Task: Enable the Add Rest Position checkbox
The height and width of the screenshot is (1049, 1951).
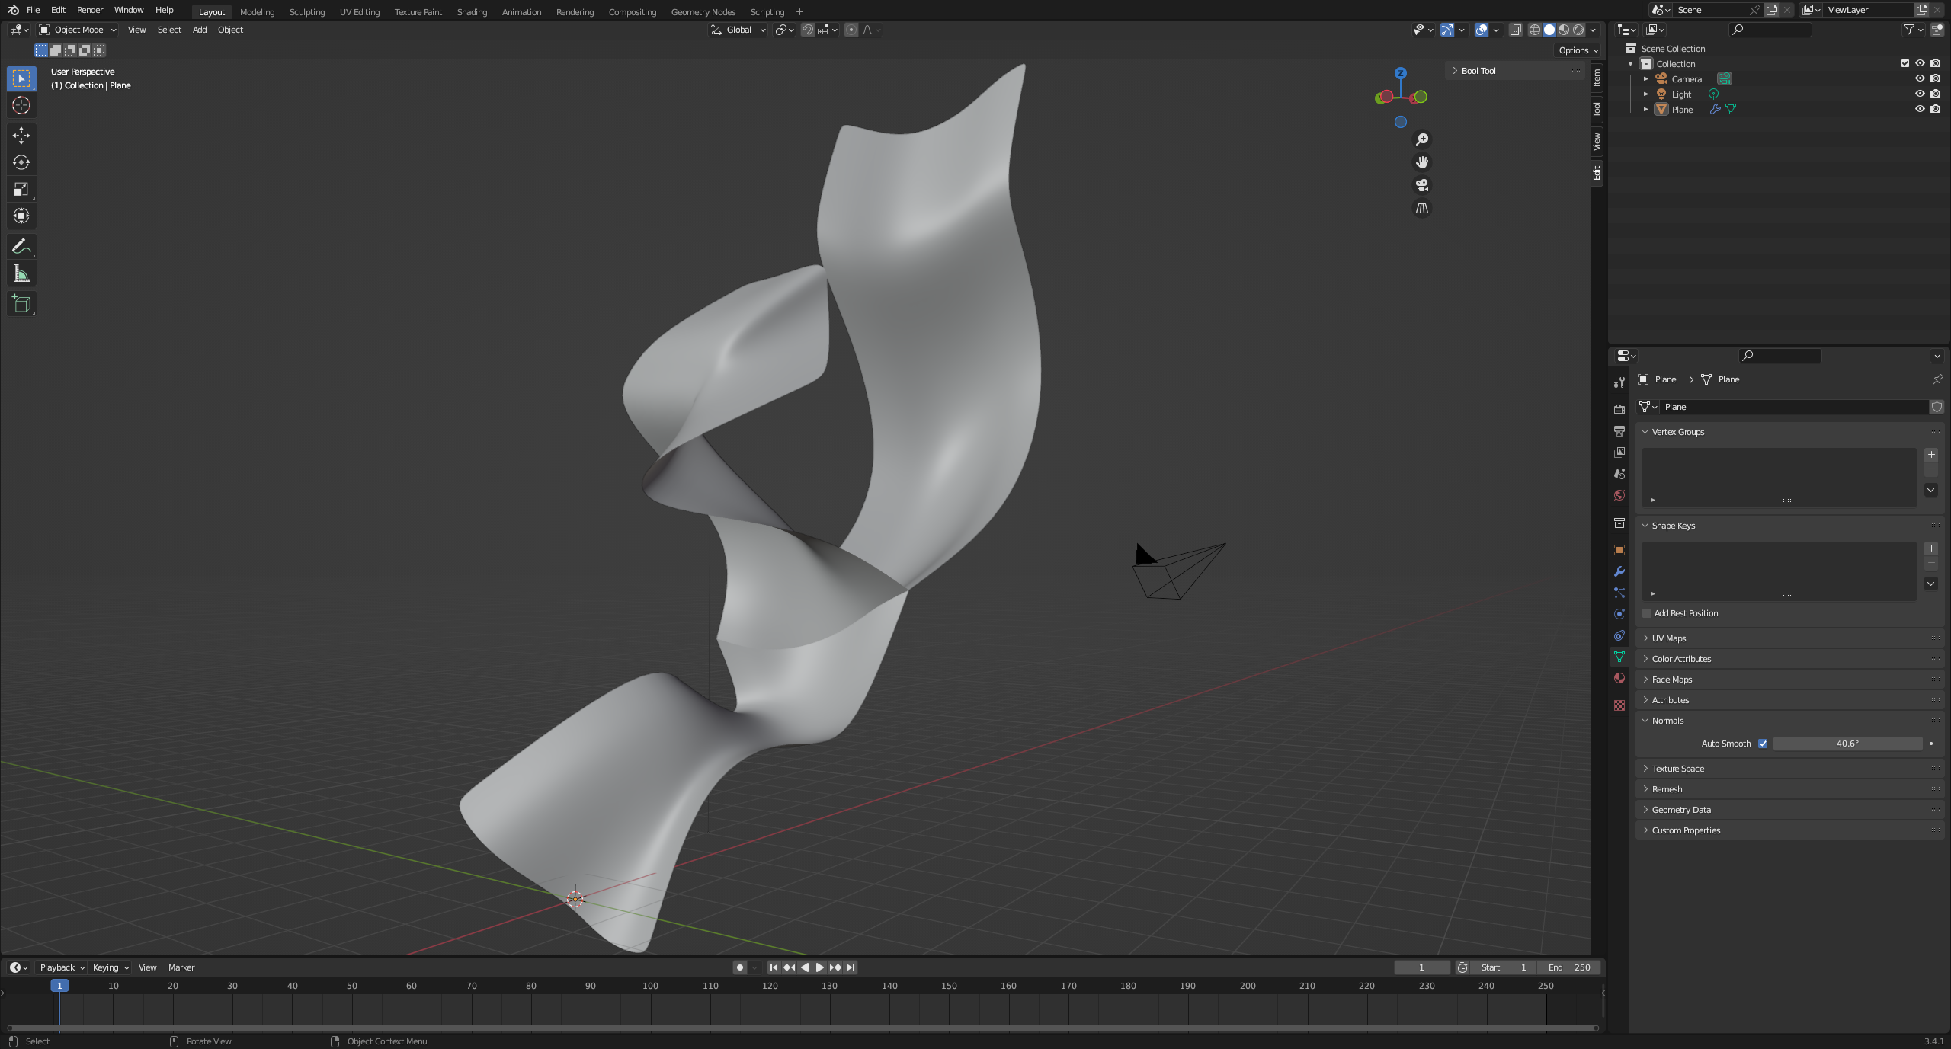Action: click(1647, 613)
